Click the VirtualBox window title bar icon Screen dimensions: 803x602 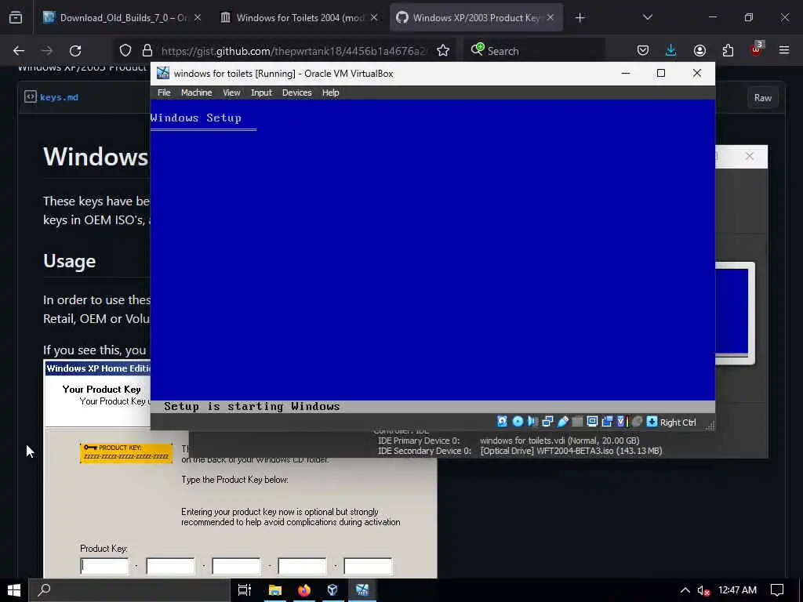tap(163, 73)
